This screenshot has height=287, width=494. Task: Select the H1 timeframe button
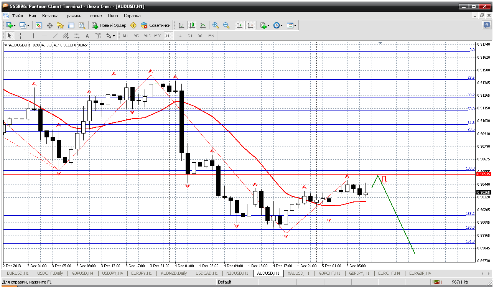(168, 36)
